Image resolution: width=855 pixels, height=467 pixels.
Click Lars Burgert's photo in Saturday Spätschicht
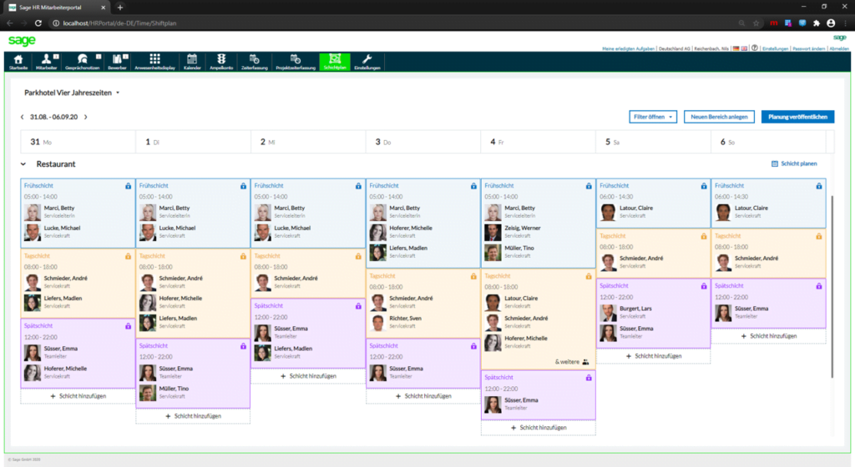608,313
